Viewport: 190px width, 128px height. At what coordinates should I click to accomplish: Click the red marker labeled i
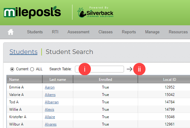[x=85, y=69]
